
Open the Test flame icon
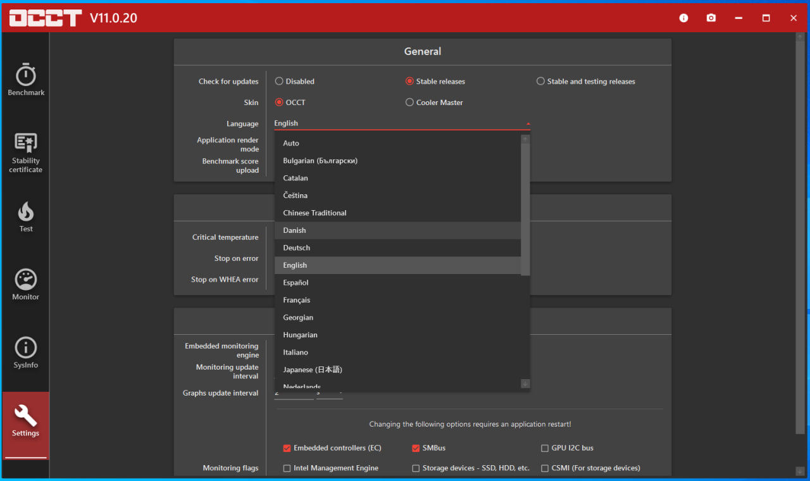click(26, 211)
